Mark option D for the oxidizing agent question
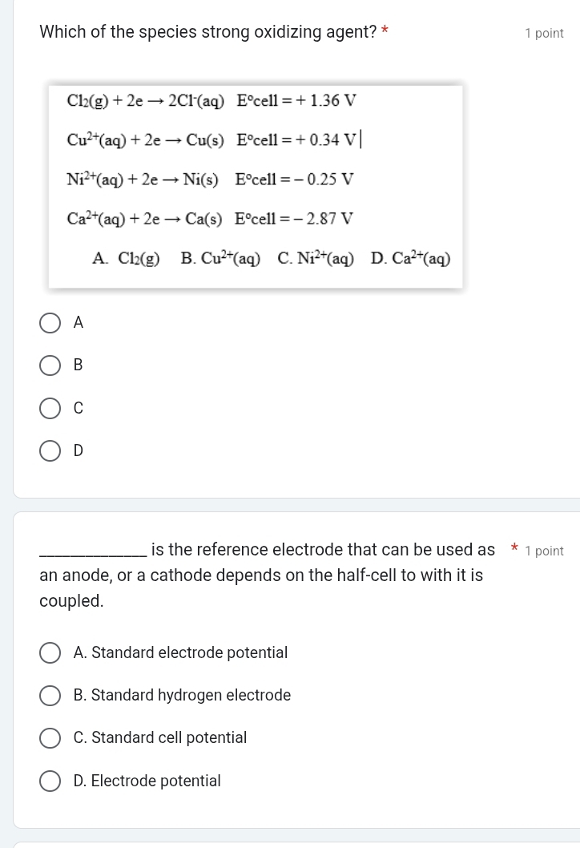Viewport: 580px width, 848px height. 50,450
